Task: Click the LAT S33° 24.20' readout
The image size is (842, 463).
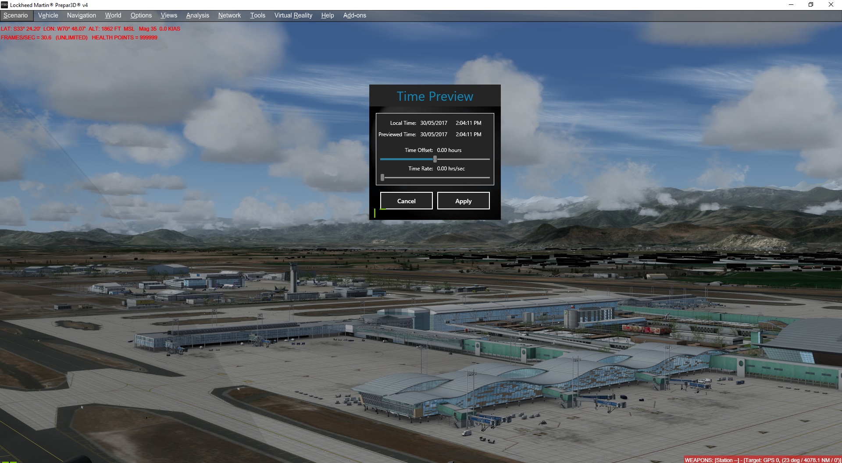Action: pos(21,29)
